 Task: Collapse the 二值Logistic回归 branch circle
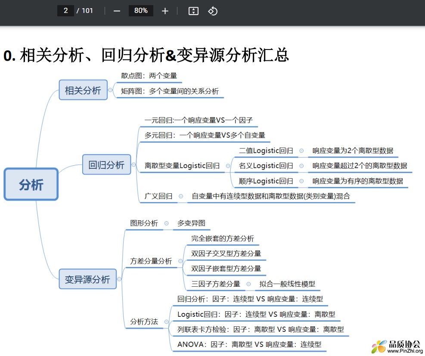coord(301,151)
